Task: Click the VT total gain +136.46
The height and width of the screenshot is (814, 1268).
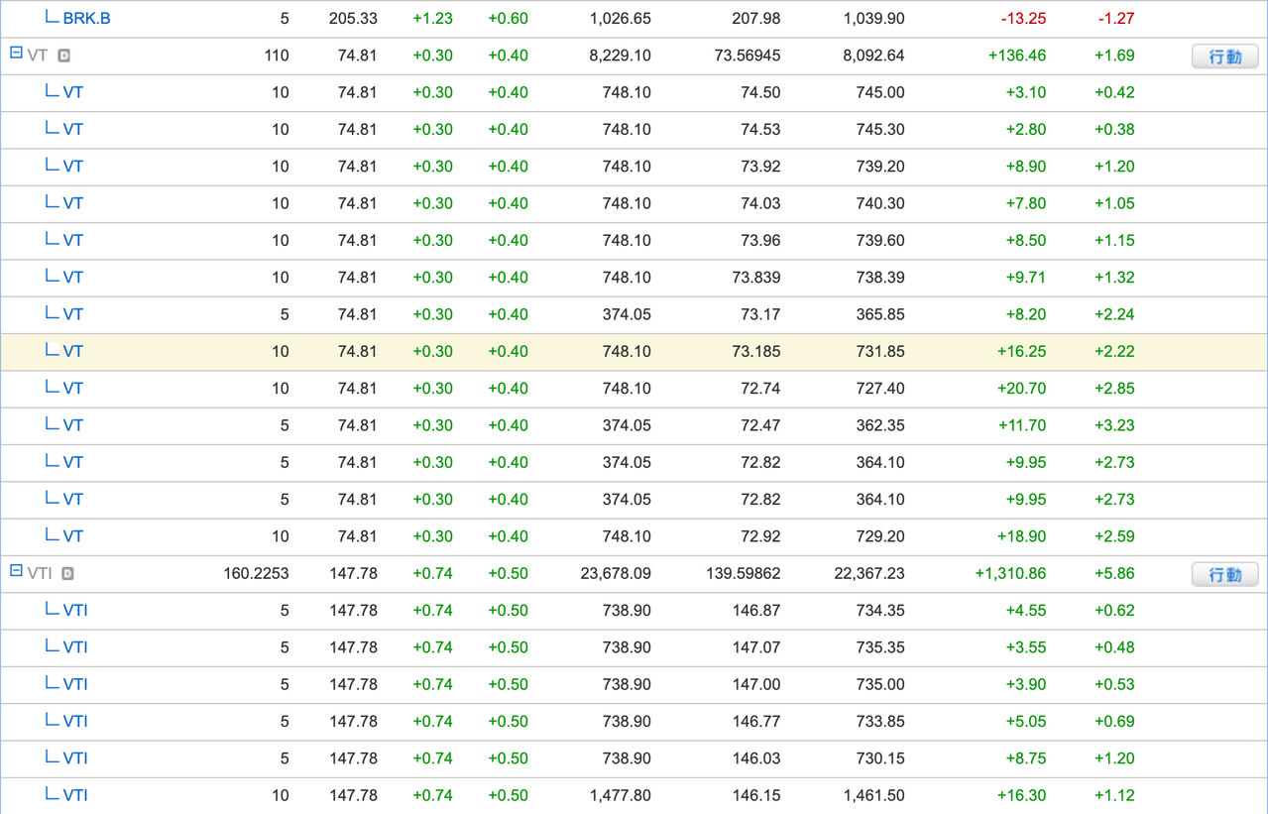Action: tap(1017, 56)
